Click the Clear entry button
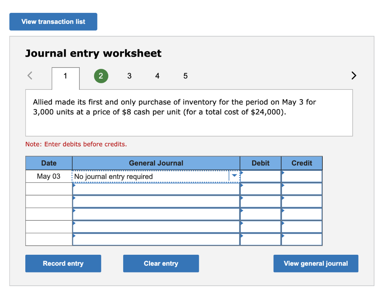 click(161, 263)
